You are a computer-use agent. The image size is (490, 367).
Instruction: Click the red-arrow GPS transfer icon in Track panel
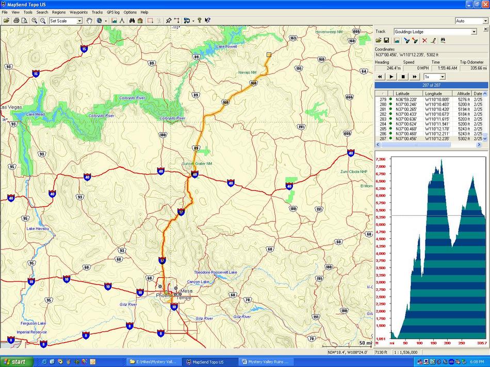pyautogui.click(x=415, y=41)
